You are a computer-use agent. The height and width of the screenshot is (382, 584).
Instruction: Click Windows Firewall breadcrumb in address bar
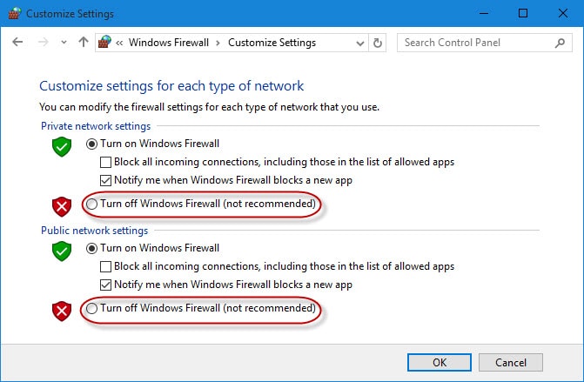point(172,42)
